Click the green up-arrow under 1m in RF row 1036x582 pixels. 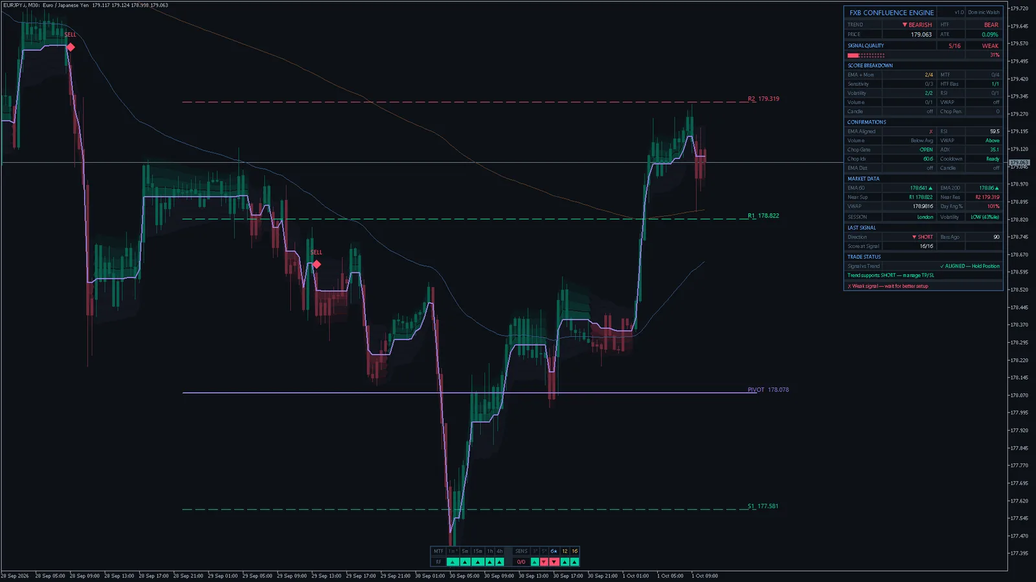[453, 562]
